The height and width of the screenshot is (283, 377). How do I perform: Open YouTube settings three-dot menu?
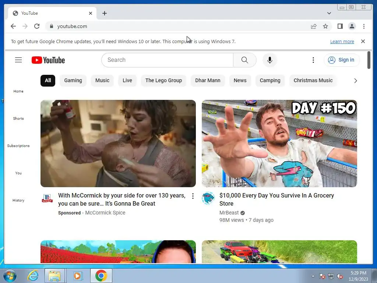[x=313, y=60]
